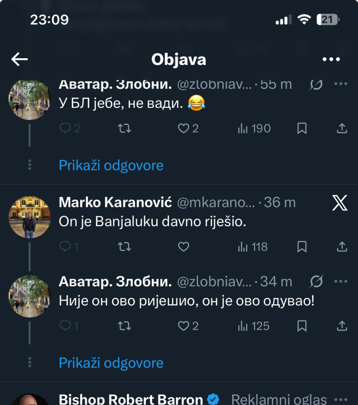Repost Marko Karanović's reply
The image size is (358, 405).
tap(125, 247)
